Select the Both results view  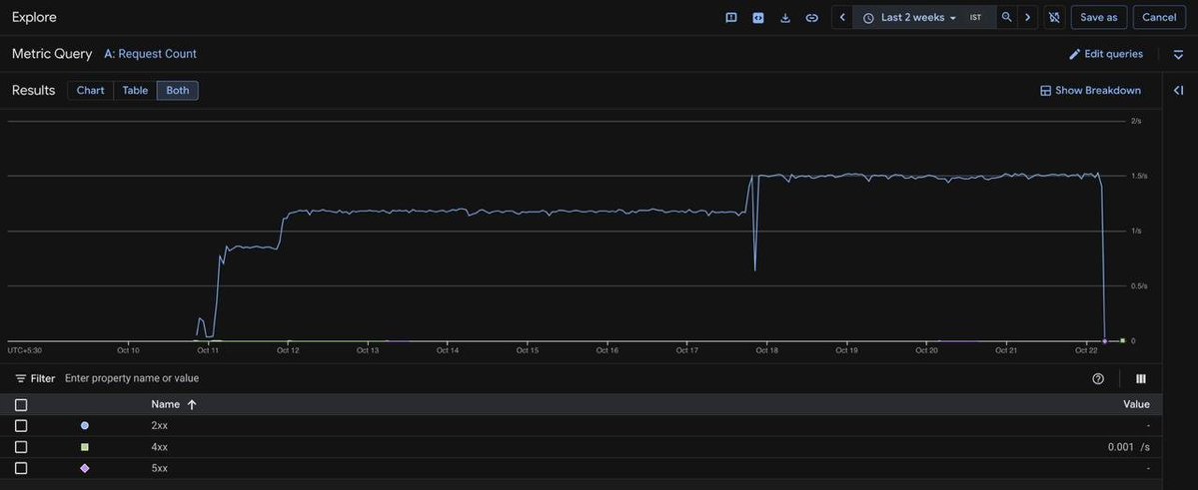[177, 91]
